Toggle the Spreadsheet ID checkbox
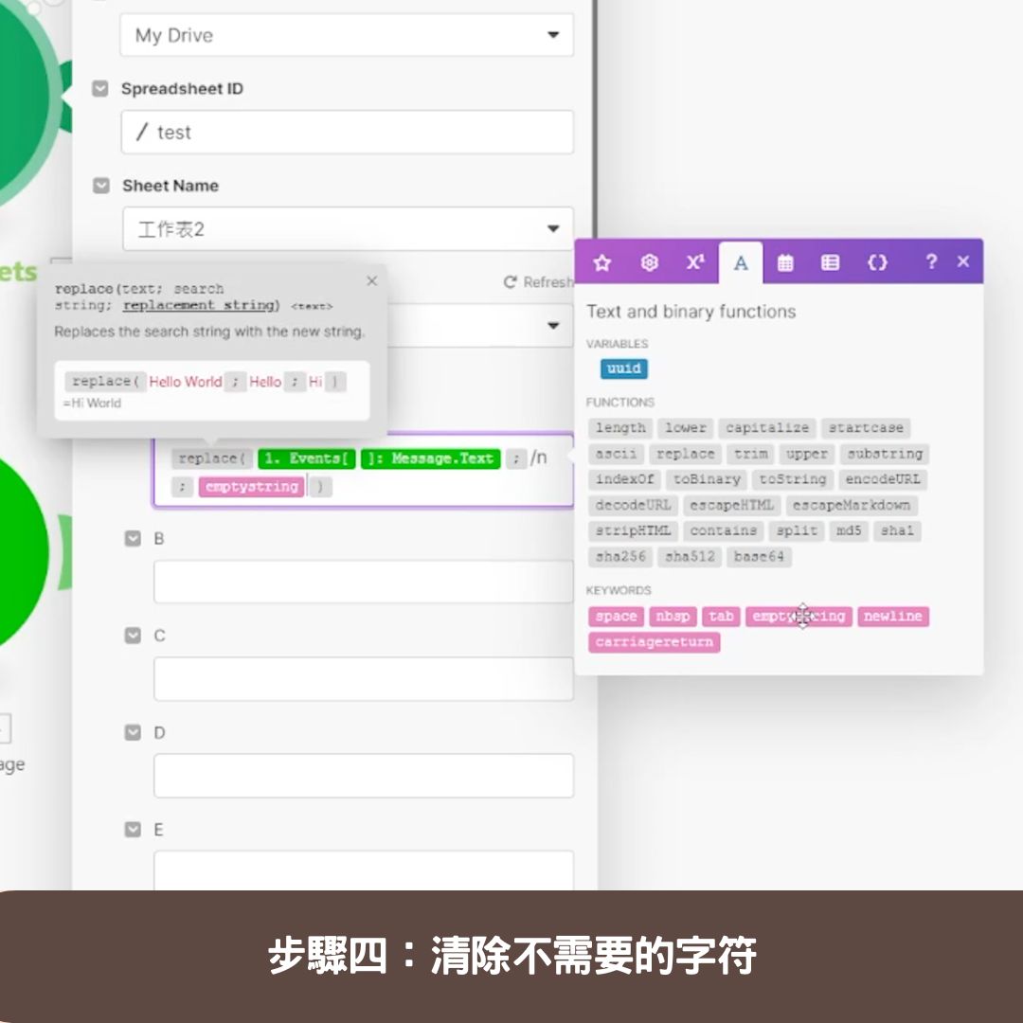Screen dimensions: 1023x1023 click(100, 88)
